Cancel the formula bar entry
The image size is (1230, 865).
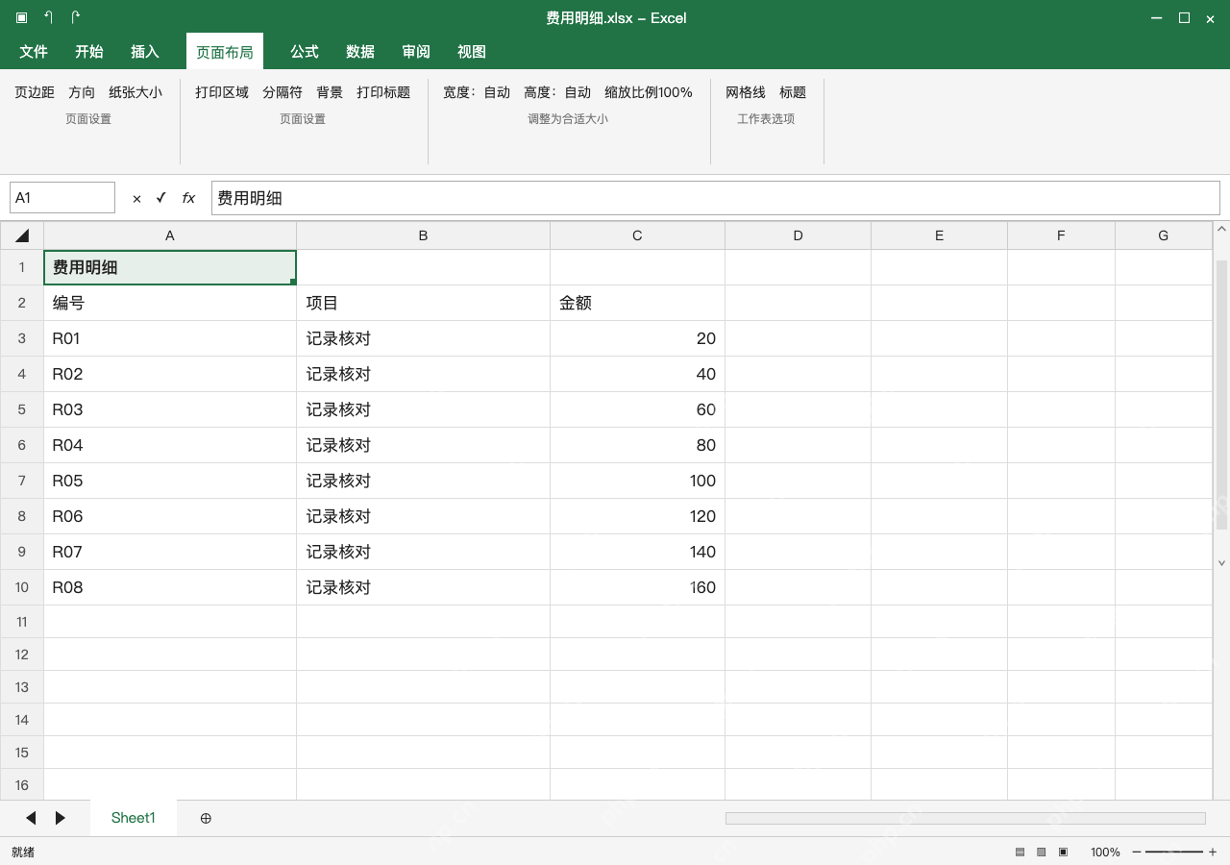[x=136, y=198]
